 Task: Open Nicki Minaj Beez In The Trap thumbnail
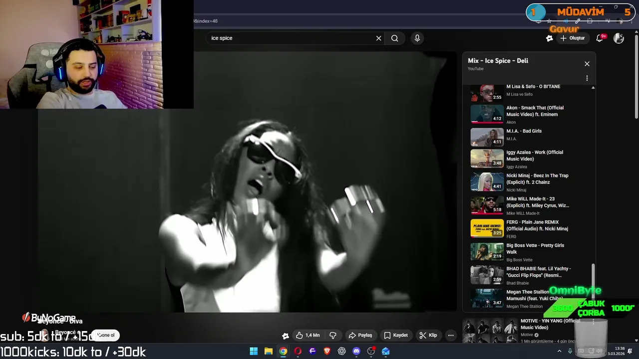pos(487,181)
